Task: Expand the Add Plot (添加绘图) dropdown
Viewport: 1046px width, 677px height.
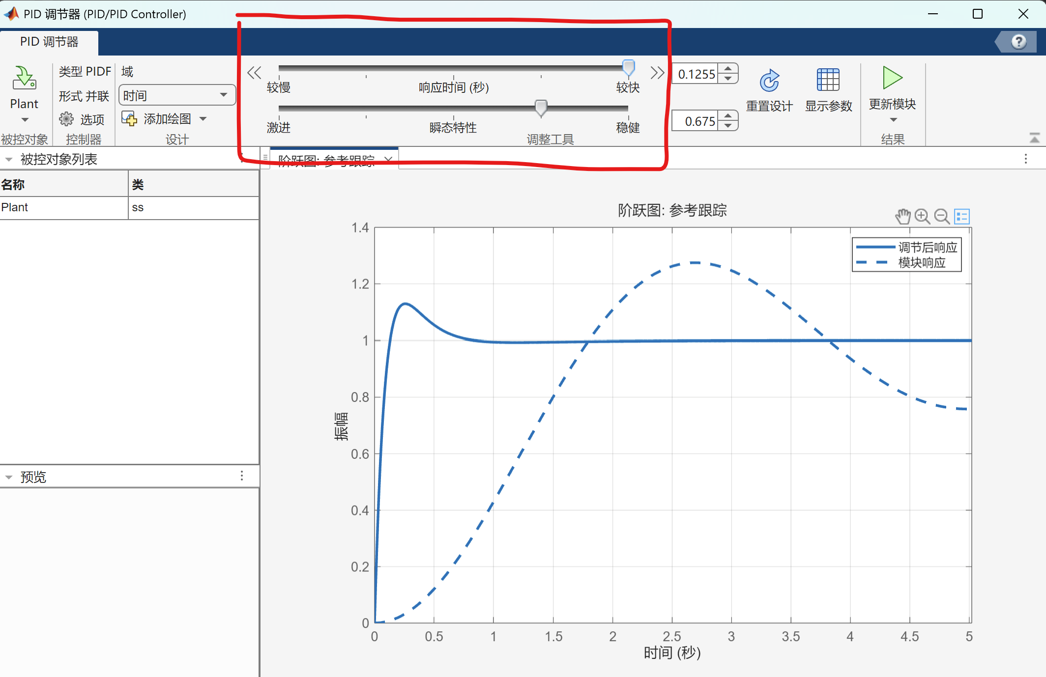Action: (x=203, y=119)
